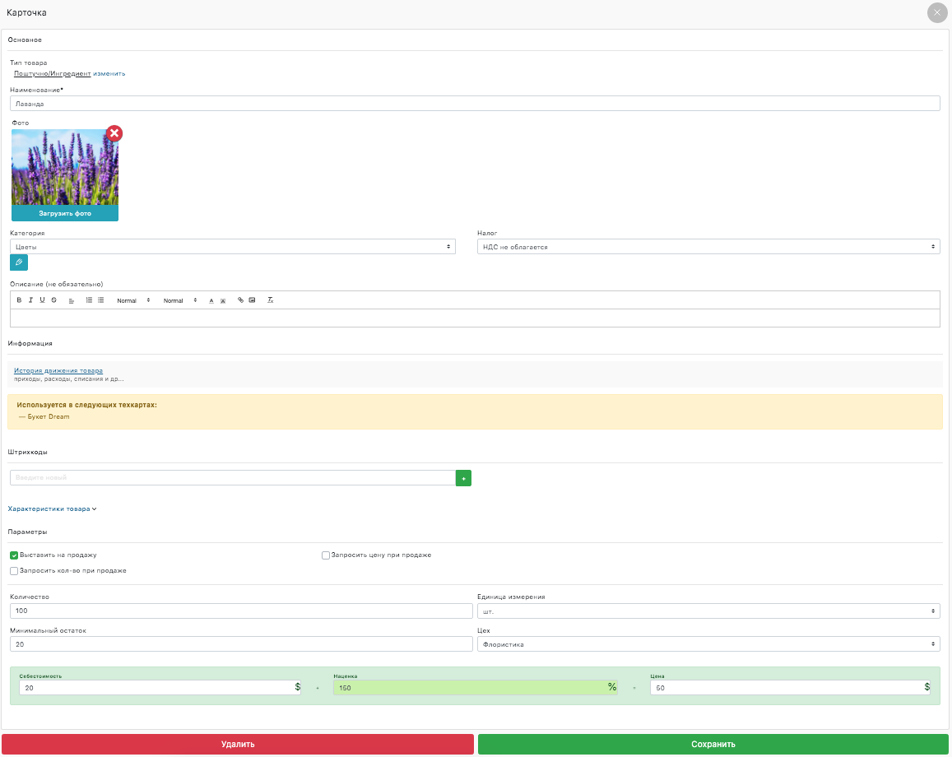Open text color picker in editor toolbar

(x=211, y=300)
